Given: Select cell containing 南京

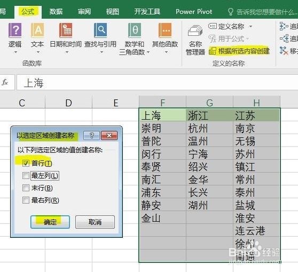Looking at the screenshot, I should point(256,128).
